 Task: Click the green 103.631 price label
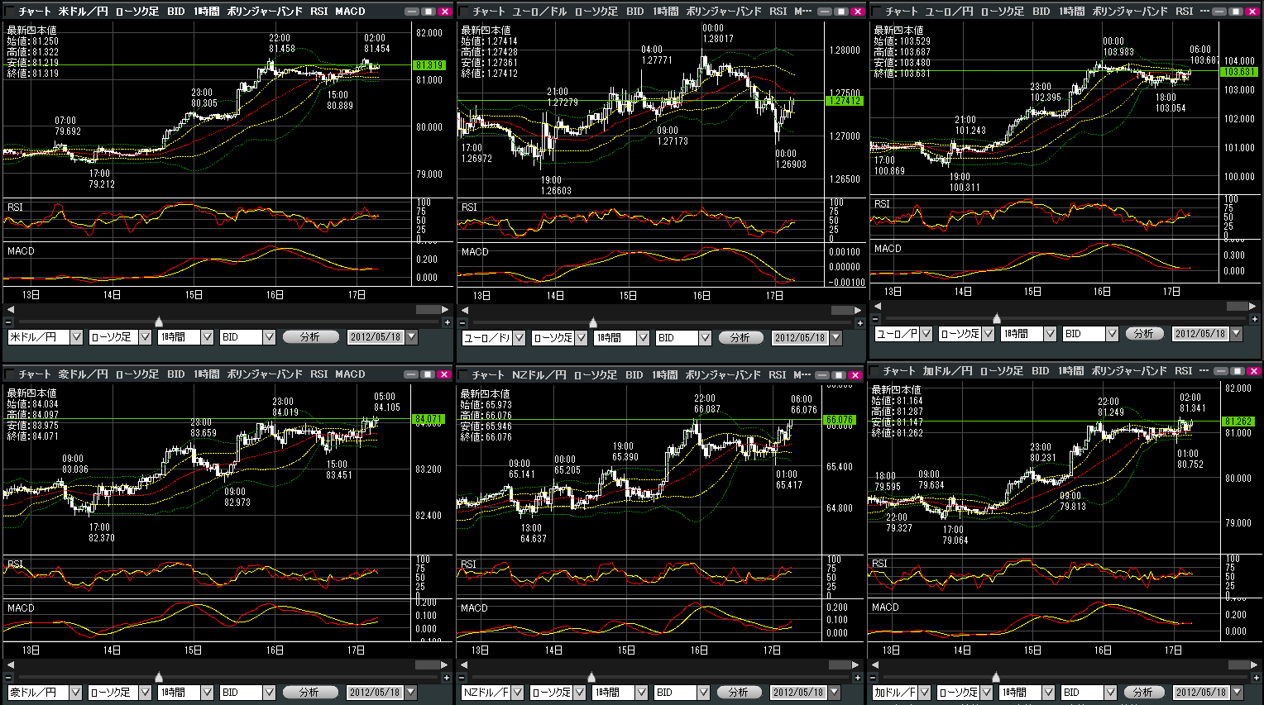coord(1239,72)
